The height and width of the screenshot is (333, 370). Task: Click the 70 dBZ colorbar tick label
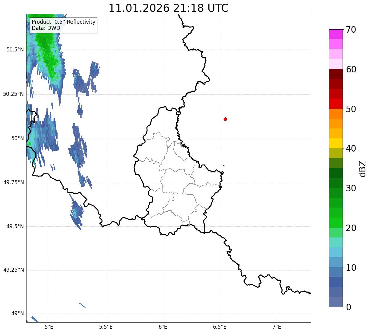point(351,30)
